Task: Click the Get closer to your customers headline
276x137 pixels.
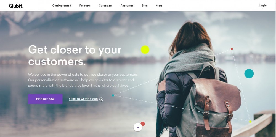Action: [75, 55]
